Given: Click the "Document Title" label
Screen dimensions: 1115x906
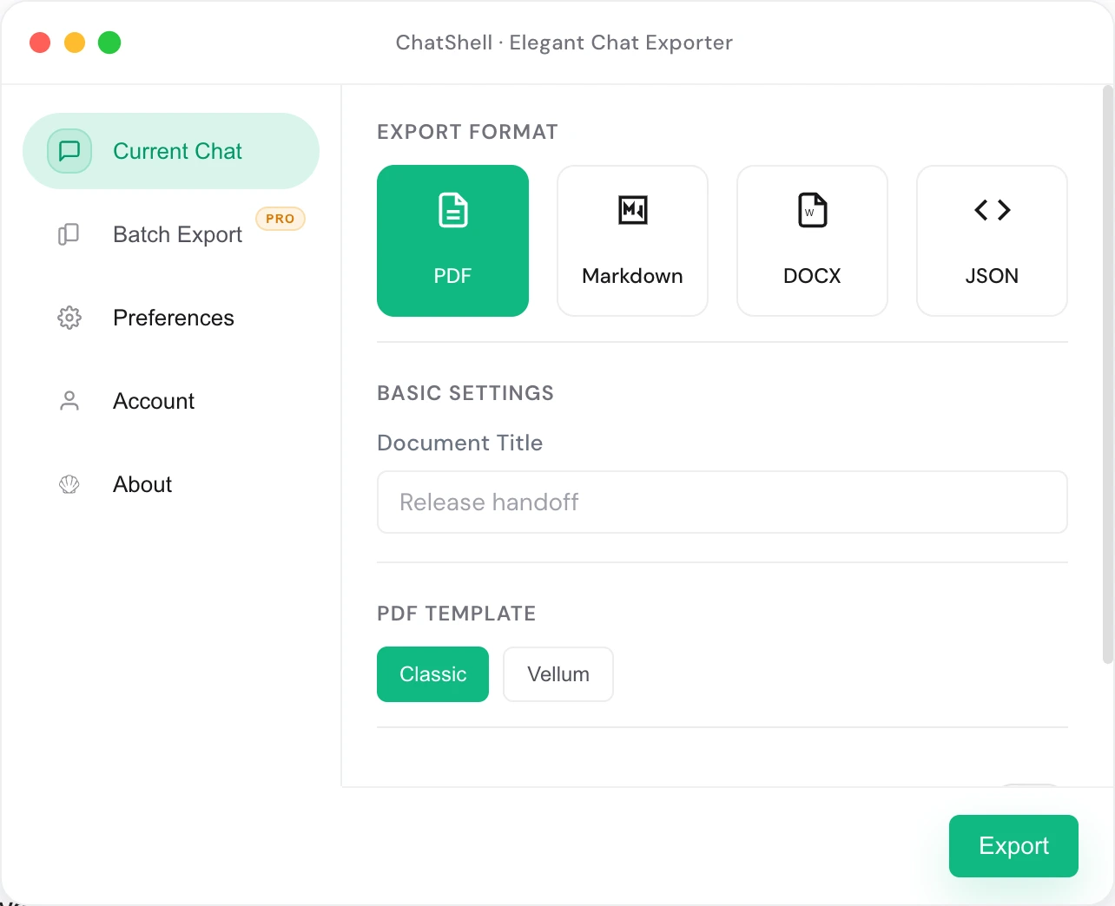Looking at the screenshot, I should pos(460,443).
